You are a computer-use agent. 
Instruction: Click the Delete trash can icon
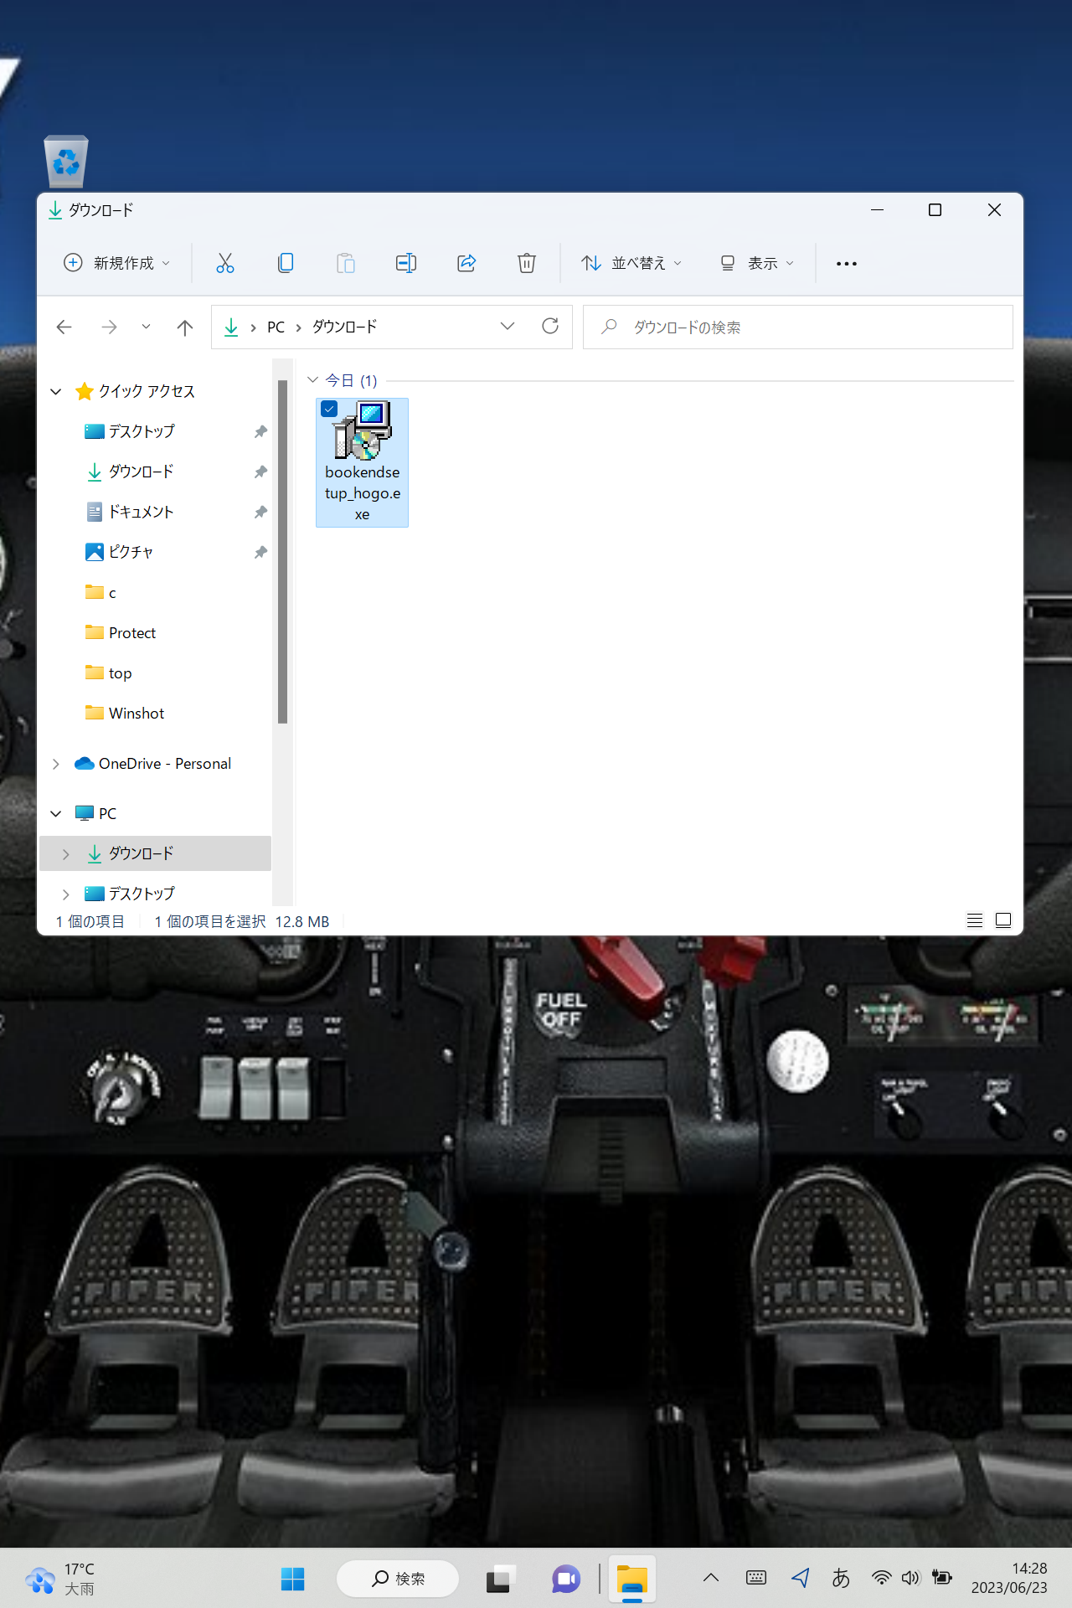[527, 263]
